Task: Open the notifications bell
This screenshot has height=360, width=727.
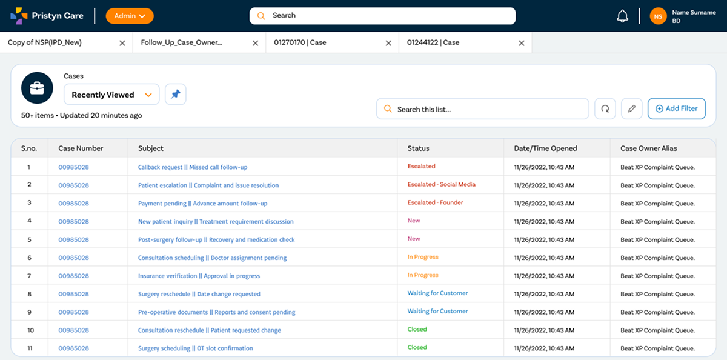Action: click(623, 15)
